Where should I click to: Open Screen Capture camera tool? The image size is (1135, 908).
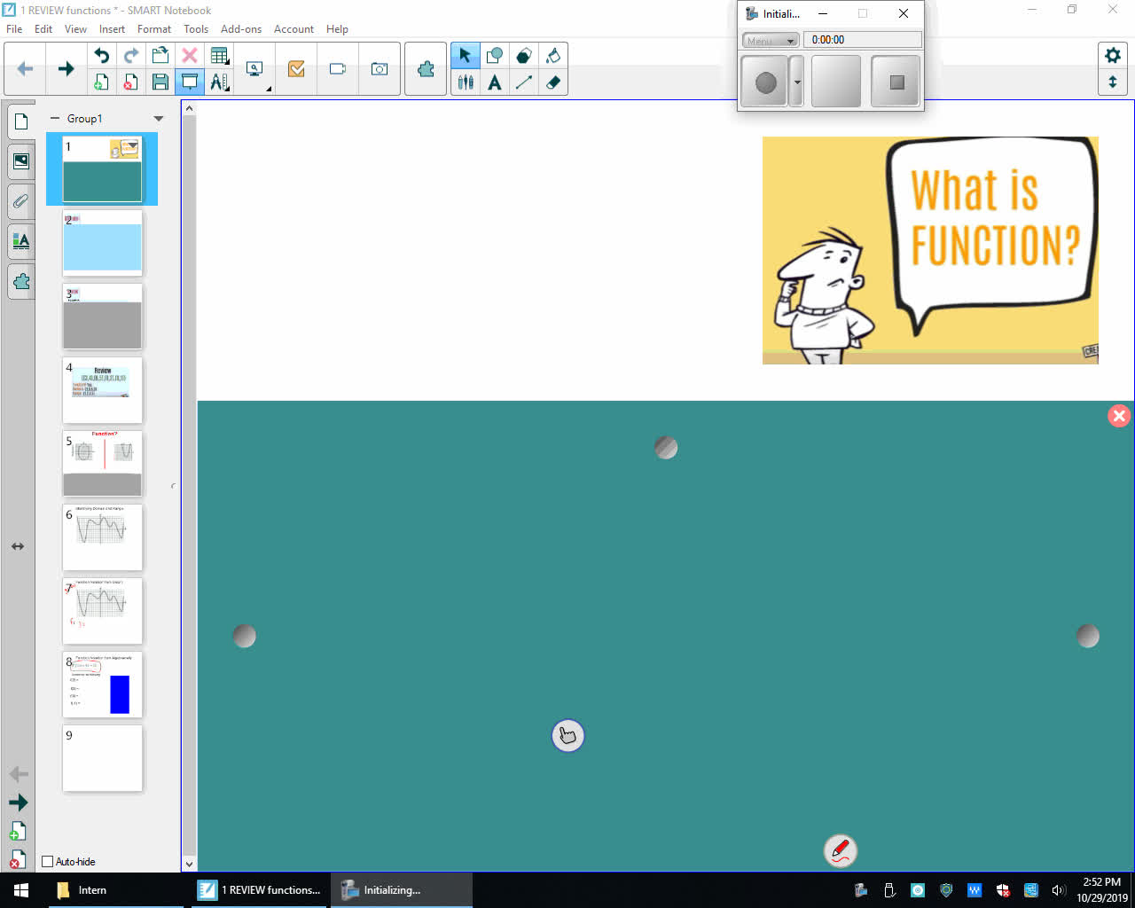(380, 68)
